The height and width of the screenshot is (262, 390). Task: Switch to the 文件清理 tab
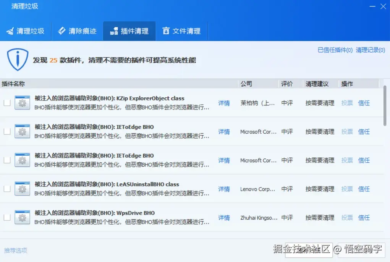(x=181, y=31)
